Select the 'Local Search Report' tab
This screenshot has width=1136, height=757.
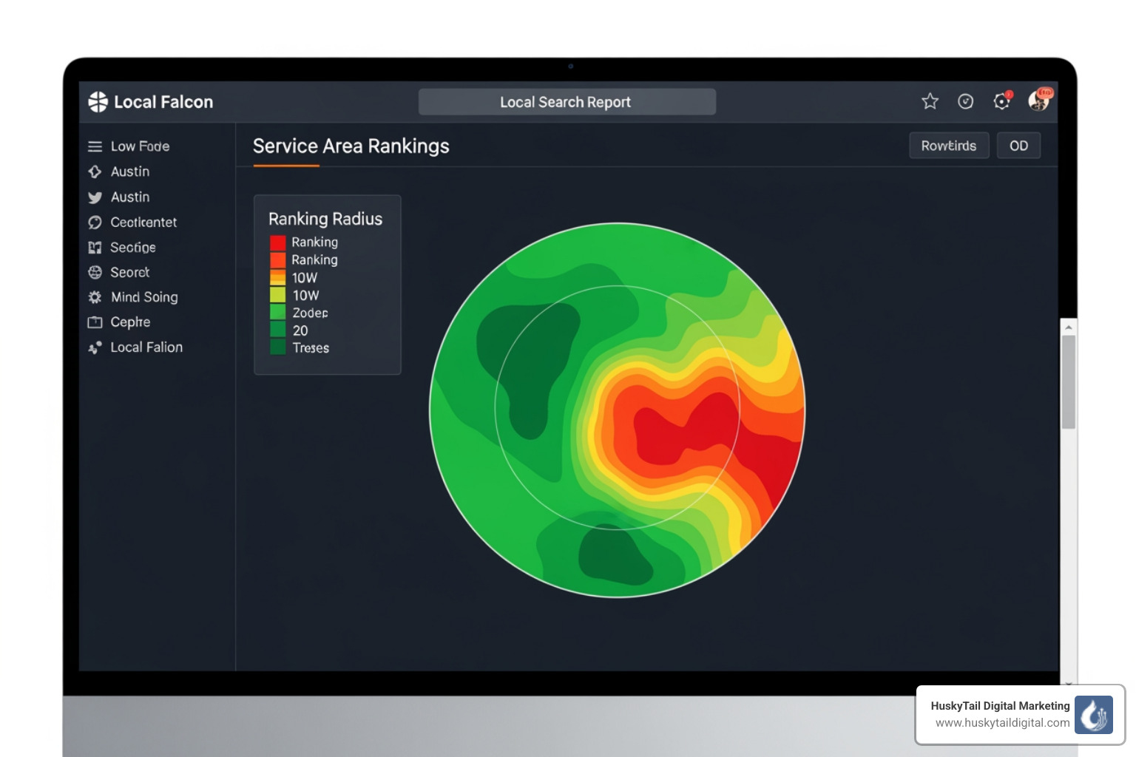[x=567, y=101]
